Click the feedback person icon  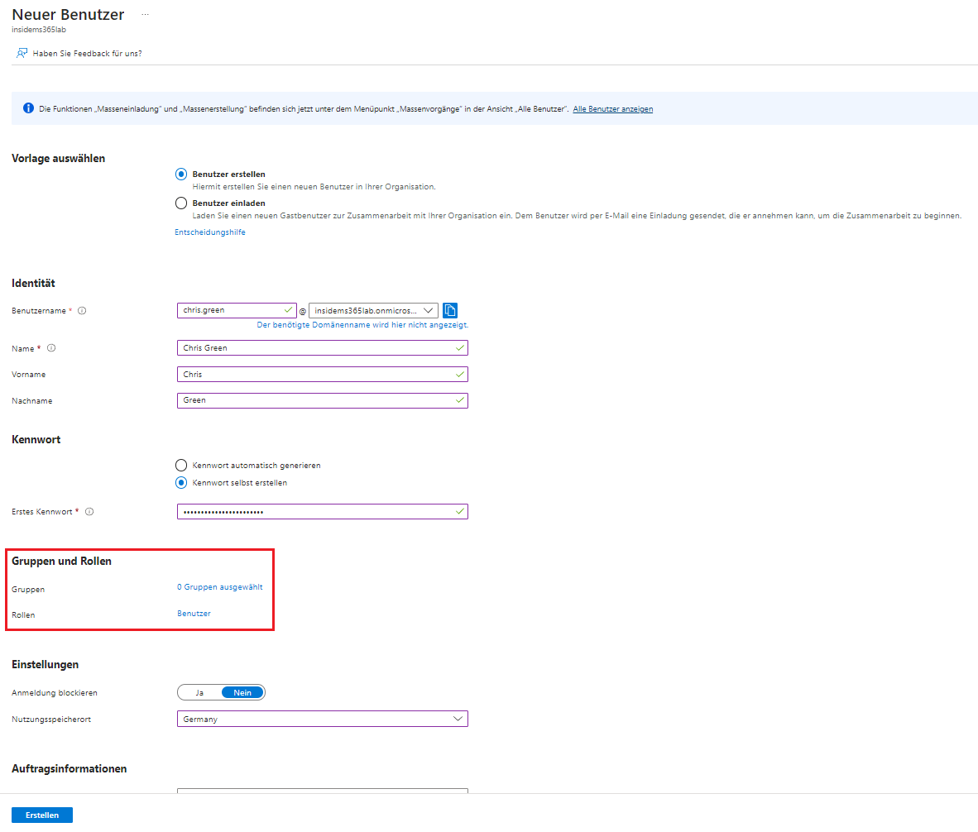point(22,53)
